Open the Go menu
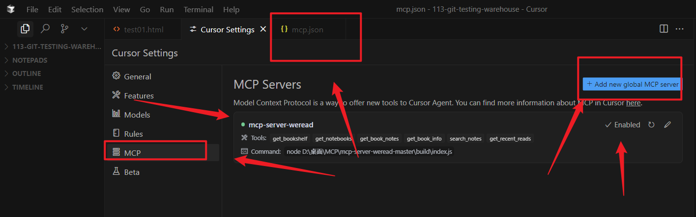The height and width of the screenshot is (217, 696). click(145, 9)
